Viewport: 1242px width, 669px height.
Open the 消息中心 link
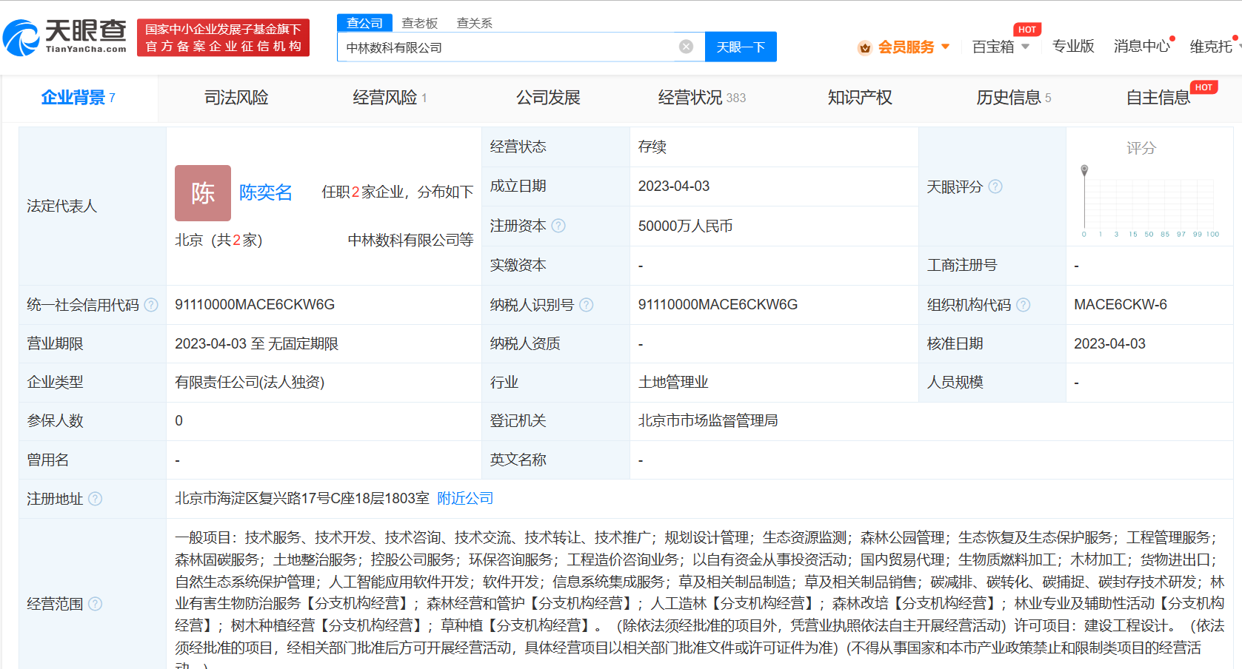tap(1141, 47)
